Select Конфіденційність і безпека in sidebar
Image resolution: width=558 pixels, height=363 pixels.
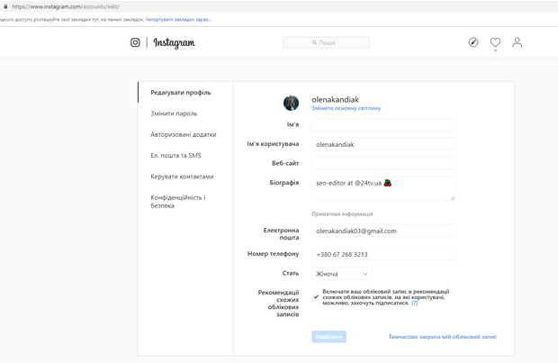(178, 202)
